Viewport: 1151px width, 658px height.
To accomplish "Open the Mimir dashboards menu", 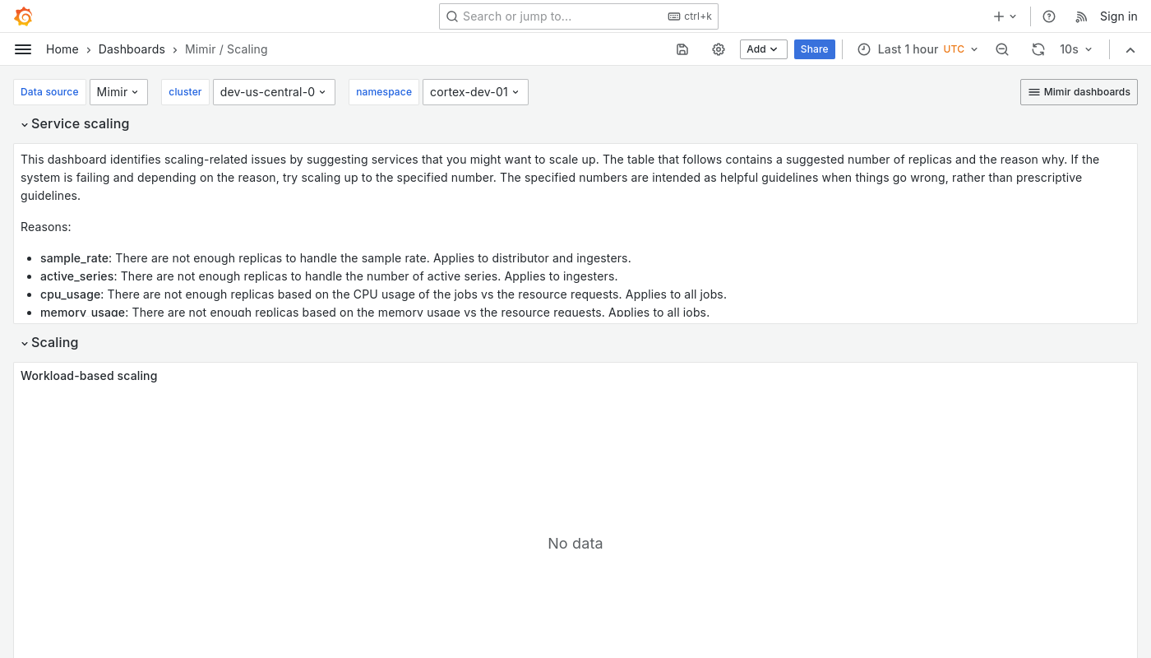I will point(1079,92).
